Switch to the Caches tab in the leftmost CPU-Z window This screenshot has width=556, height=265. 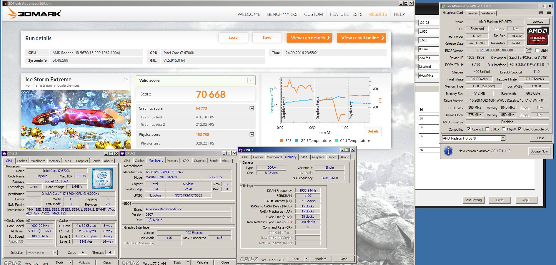pyautogui.click(x=22, y=161)
